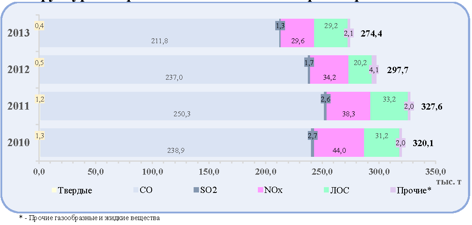Screen dimensions: 472x225
Task: Select the NOx pink legend swatch
Action: point(261,190)
